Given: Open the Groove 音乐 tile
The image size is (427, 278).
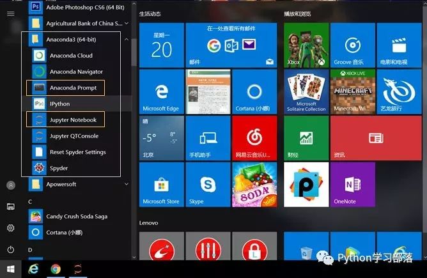Looking at the screenshot, I should coord(353,45).
